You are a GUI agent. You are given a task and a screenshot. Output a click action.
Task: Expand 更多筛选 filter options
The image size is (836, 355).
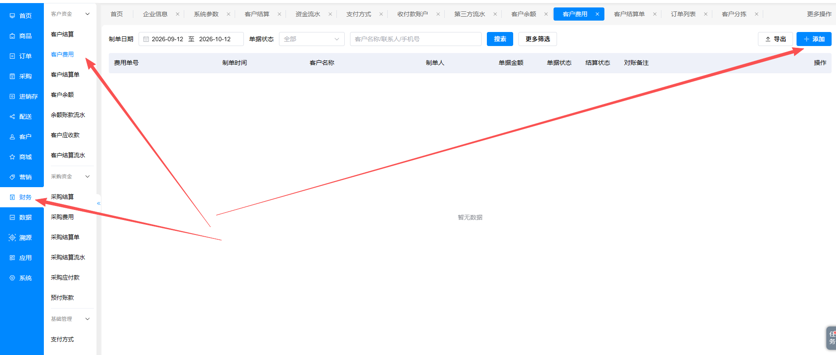538,39
